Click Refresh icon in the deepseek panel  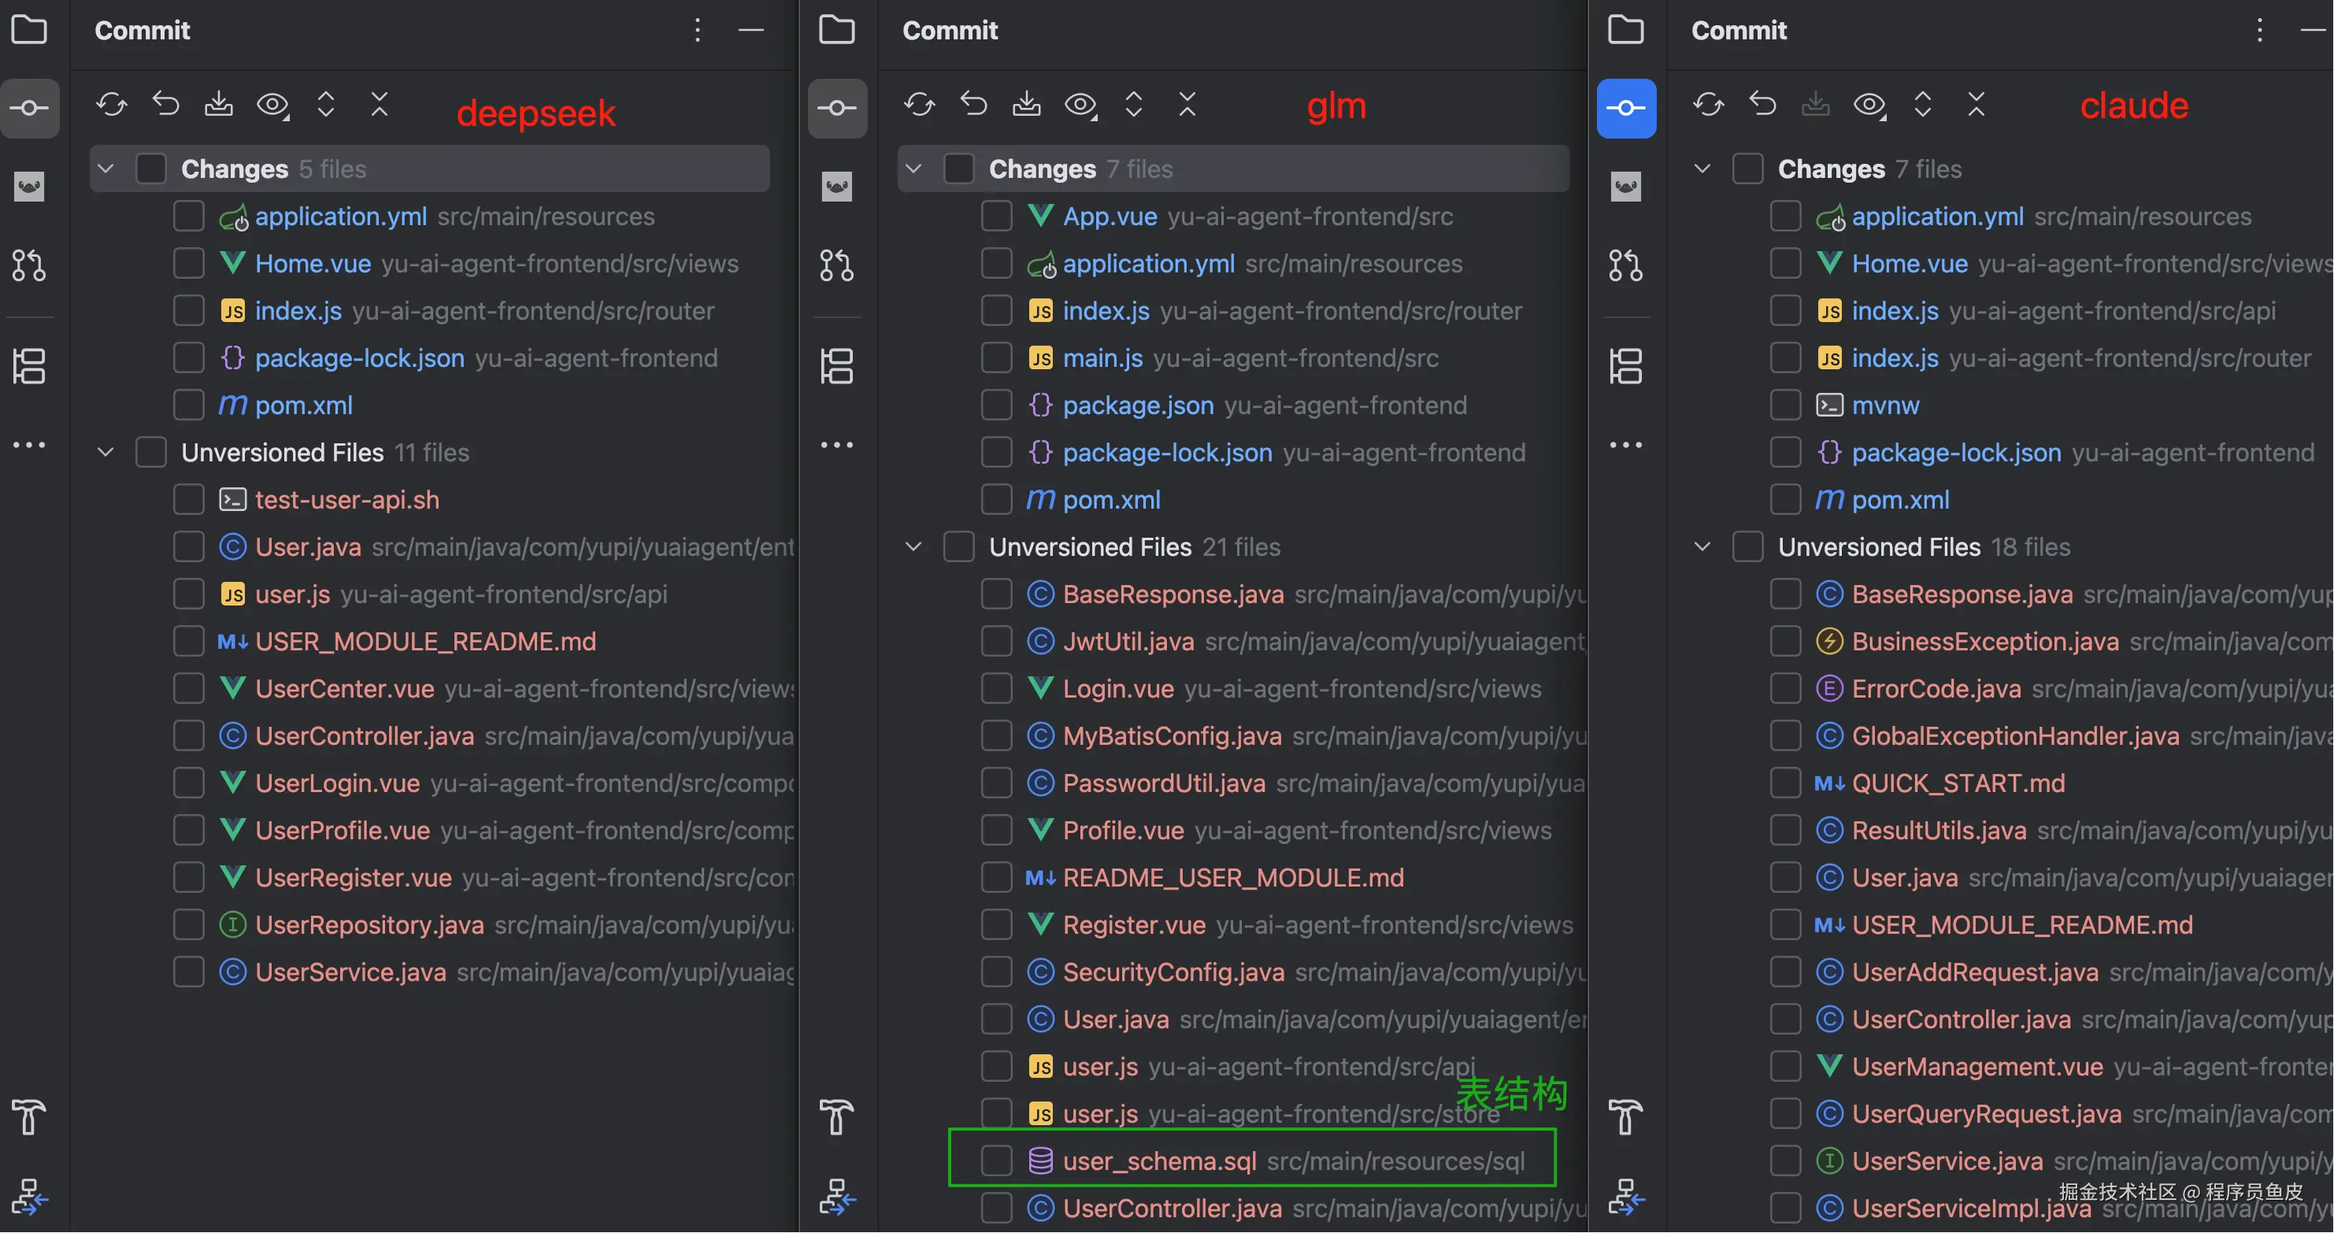[112, 104]
